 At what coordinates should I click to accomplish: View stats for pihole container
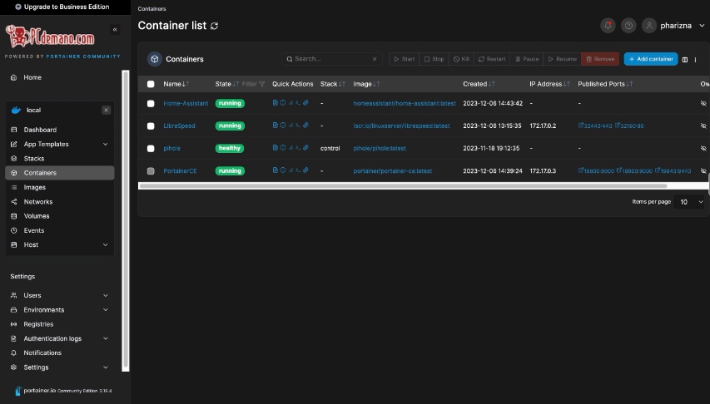point(290,148)
